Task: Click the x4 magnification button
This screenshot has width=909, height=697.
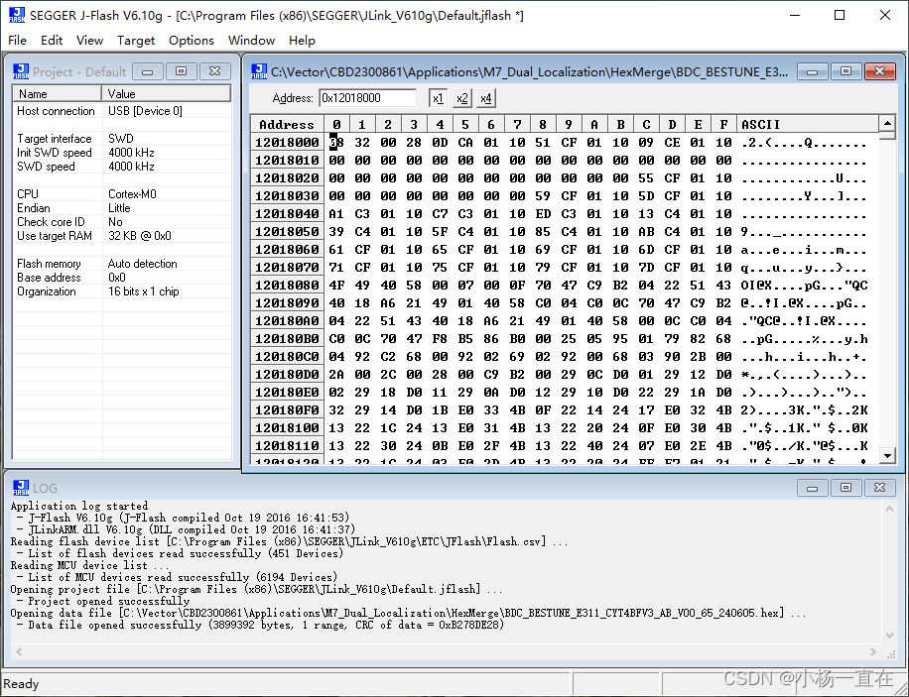Action: tap(485, 98)
